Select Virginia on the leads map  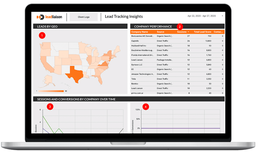(104, 65)
